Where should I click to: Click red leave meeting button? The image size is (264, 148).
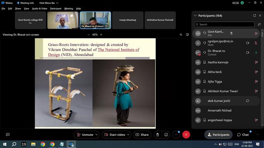tap(186, 135)
